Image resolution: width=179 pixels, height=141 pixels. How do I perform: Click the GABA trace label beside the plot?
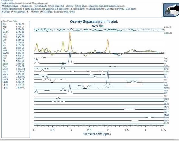167,66
